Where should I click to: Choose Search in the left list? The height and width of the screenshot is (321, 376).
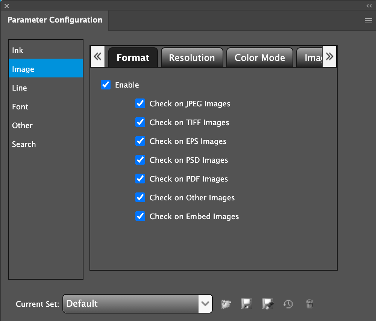point(24,144)
